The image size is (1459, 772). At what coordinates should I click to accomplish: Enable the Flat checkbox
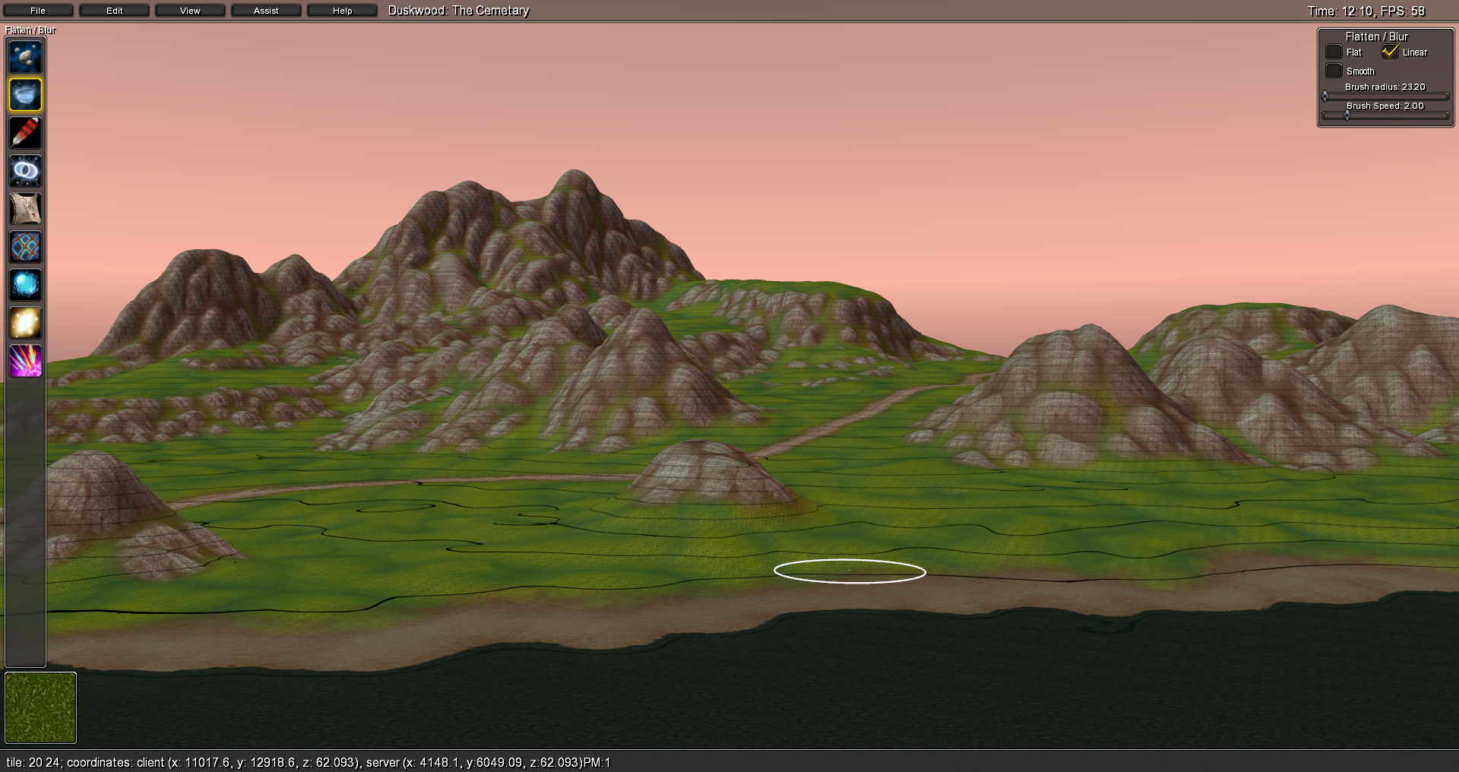pyautogui.click(x=1334, y=52)
